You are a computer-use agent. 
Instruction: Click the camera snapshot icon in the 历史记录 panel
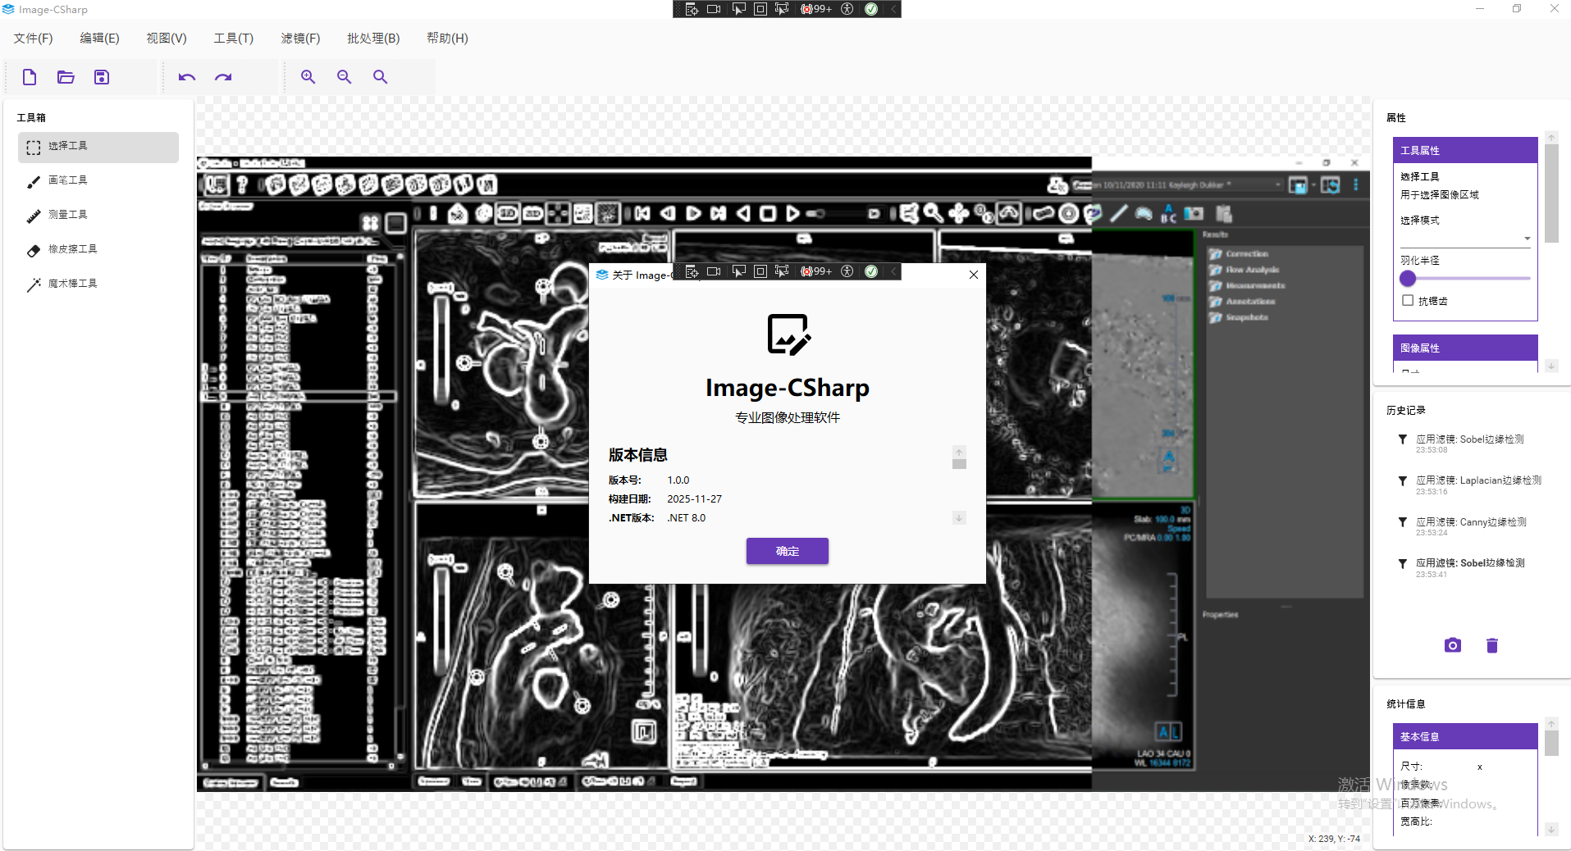(1453, 645)
